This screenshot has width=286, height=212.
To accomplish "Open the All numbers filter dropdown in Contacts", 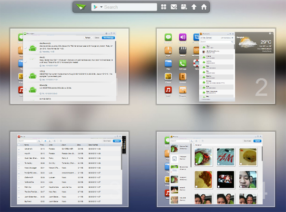I will pyautogui.click(x=226, y=38).
